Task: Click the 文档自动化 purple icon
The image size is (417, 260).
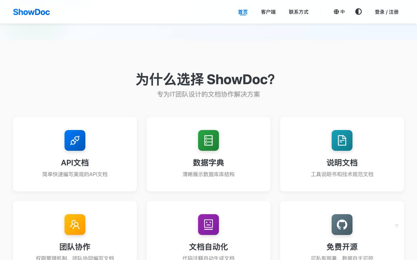Action: (208, 225)
